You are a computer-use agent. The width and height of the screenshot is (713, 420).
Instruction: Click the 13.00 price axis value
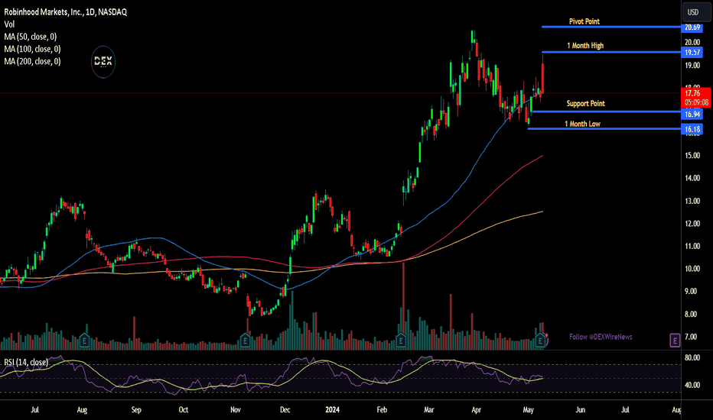(x=692, y=201)
